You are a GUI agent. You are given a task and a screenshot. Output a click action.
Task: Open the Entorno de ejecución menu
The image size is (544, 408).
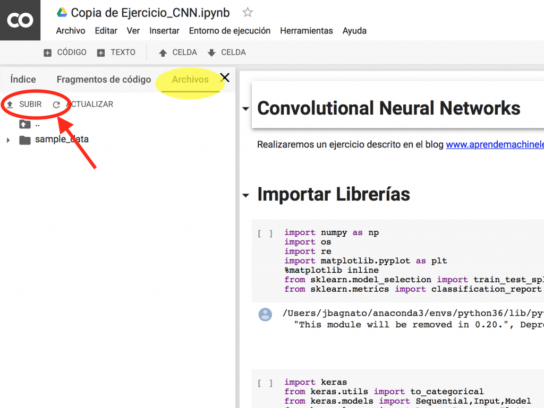pyautogui.click(x=229, y=31)
